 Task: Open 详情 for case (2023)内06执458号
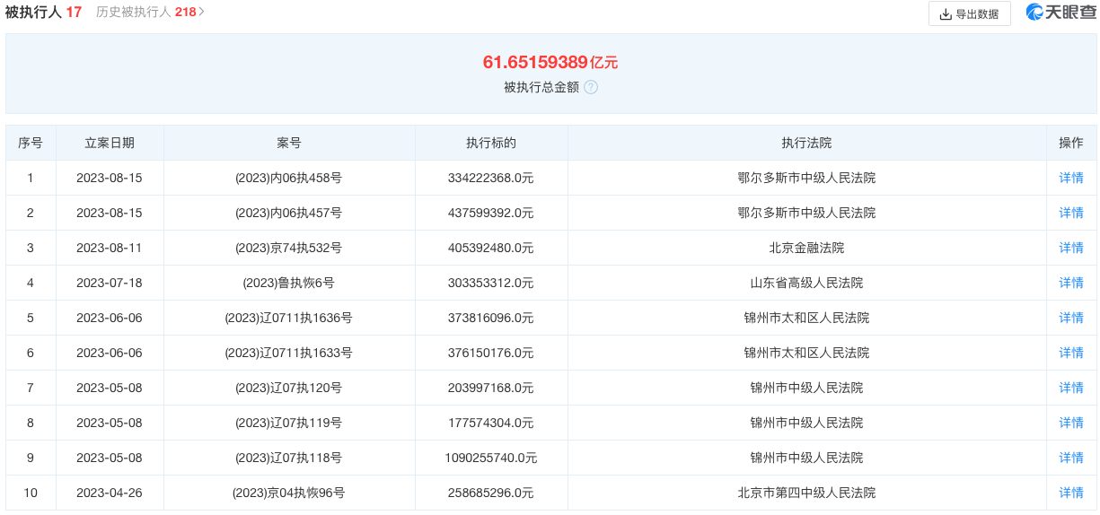click(1070, 178)
